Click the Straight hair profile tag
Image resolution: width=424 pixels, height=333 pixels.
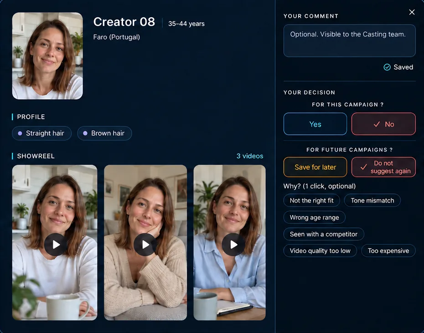[41, 133]
